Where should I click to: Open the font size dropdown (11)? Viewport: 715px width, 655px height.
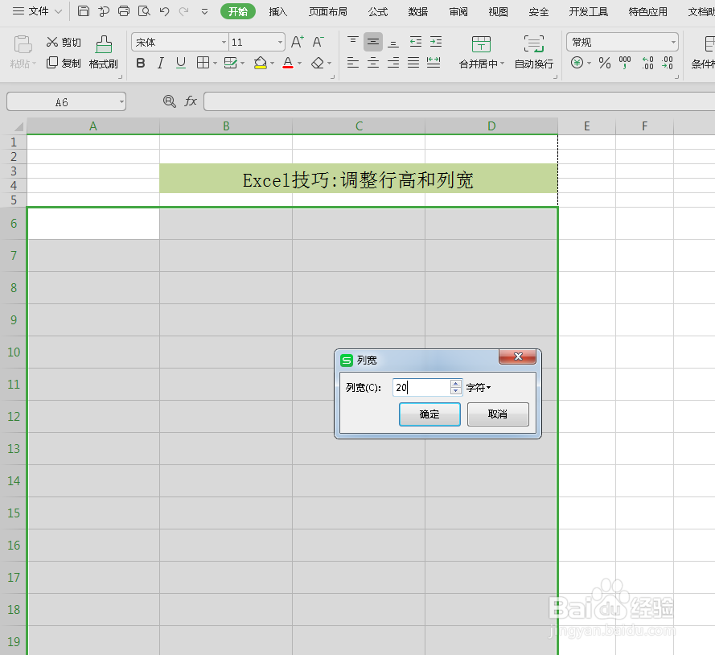coord(281,43)
